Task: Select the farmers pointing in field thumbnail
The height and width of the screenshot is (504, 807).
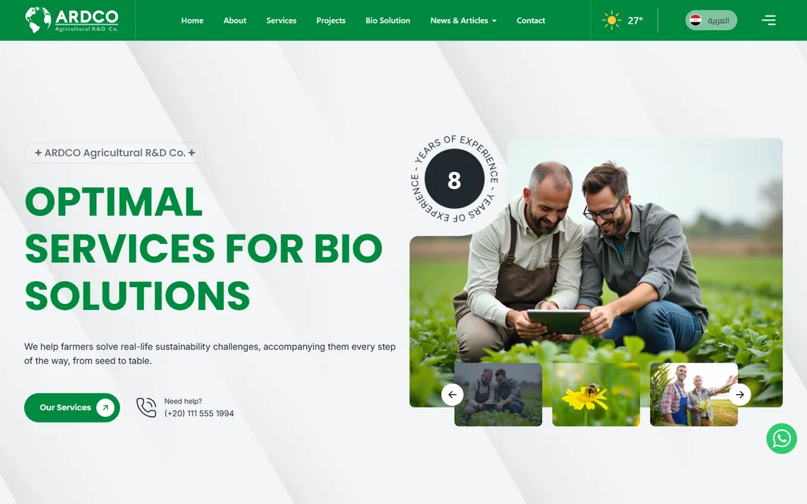Action: tap(694, 395)
